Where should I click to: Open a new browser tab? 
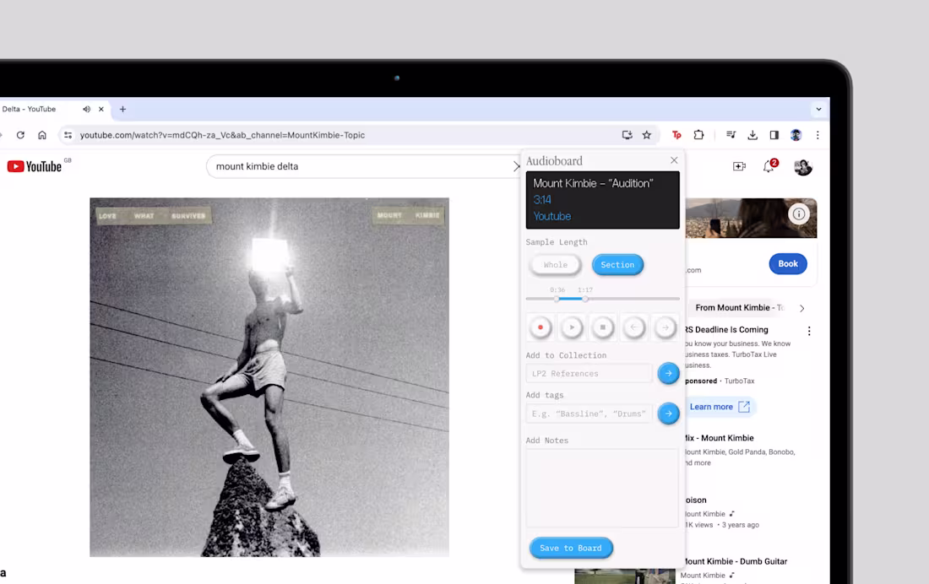pyautogui.click(x=122, y=109)
